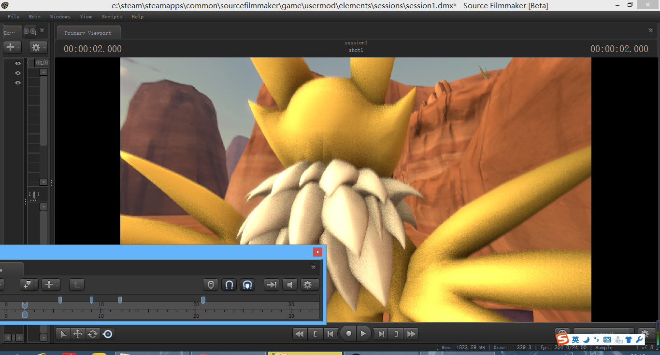Toggle the first eye visibility icon
The width and height of the screenshot is (660, 355).
point(18,64)
